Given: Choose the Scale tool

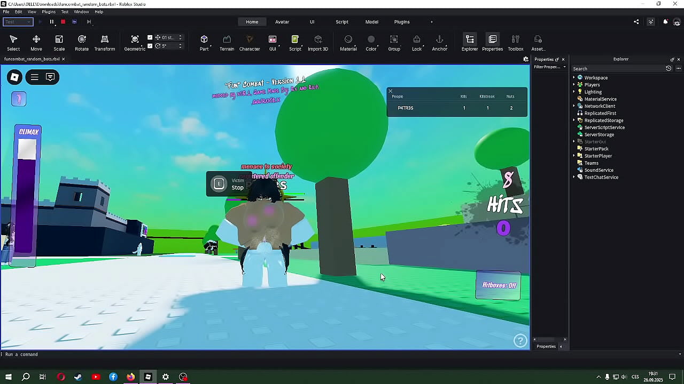Looking at the screenshot, I should (x=59, y=42).
